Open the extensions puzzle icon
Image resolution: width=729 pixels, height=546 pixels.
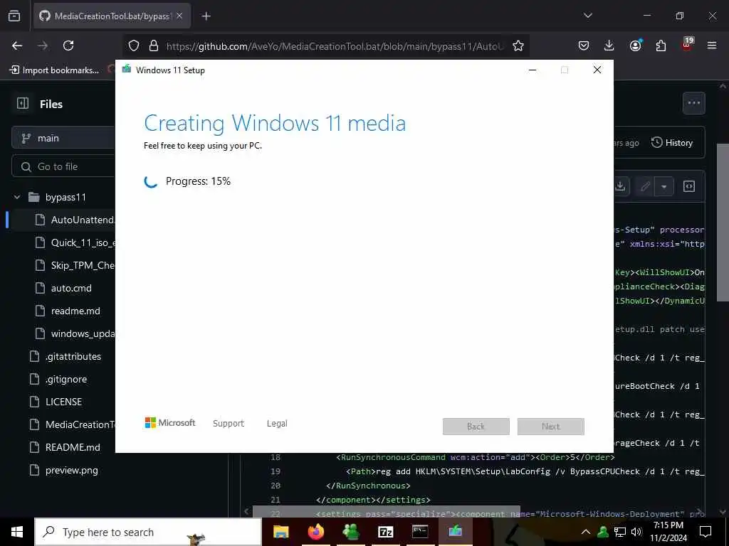point(661,45)
